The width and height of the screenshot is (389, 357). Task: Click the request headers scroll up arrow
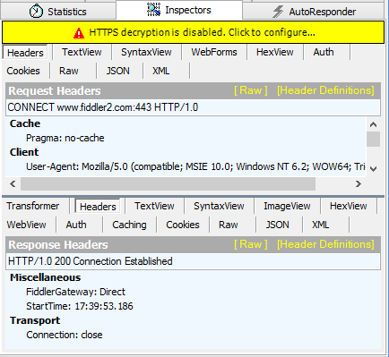click(x=373, y=124)
